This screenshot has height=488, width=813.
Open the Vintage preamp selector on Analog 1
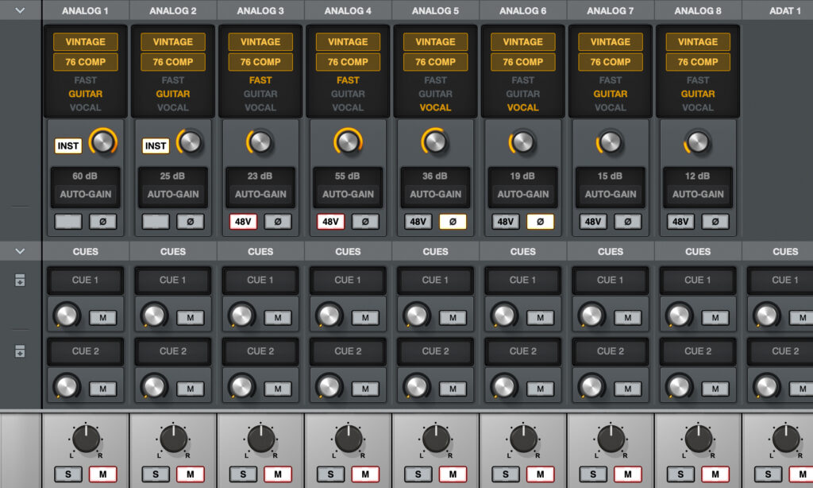pyautogui.click(x=85, y=41)
